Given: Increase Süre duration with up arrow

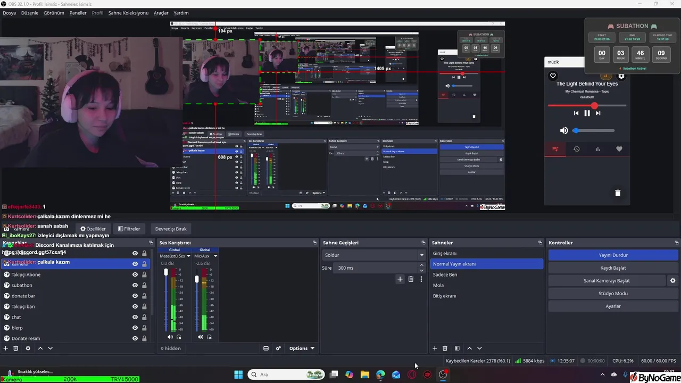Looking at the screenshot, I should (422, 265).
